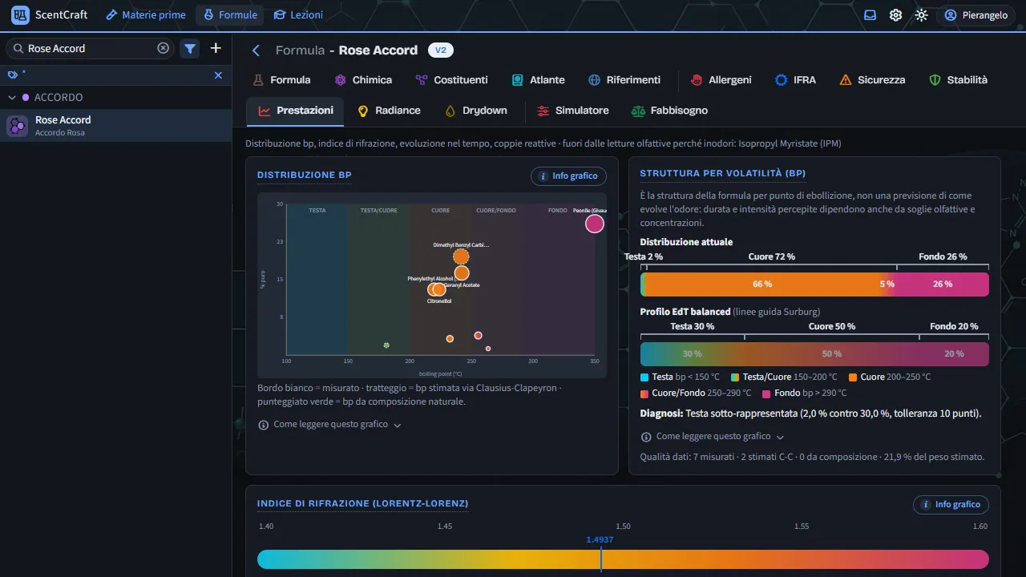
Task: Switch to the Radiance sub-tab
Action: pos(389,111)
